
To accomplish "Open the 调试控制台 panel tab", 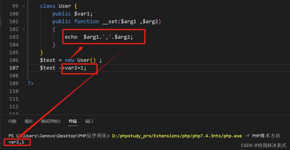I will click(51, 121).
